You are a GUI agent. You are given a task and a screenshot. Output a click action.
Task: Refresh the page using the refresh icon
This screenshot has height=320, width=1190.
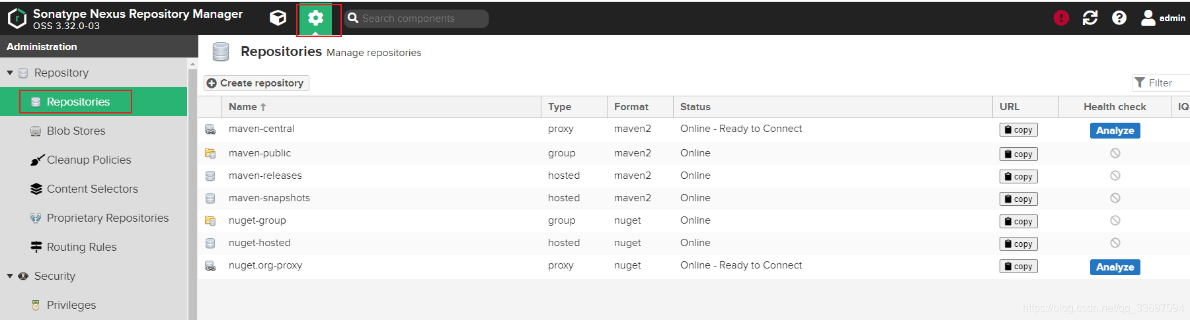pos(1090,18)
